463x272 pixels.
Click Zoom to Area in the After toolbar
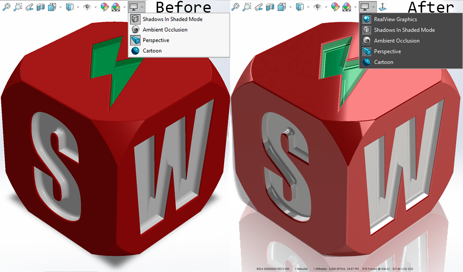click(x=247, y=7)
